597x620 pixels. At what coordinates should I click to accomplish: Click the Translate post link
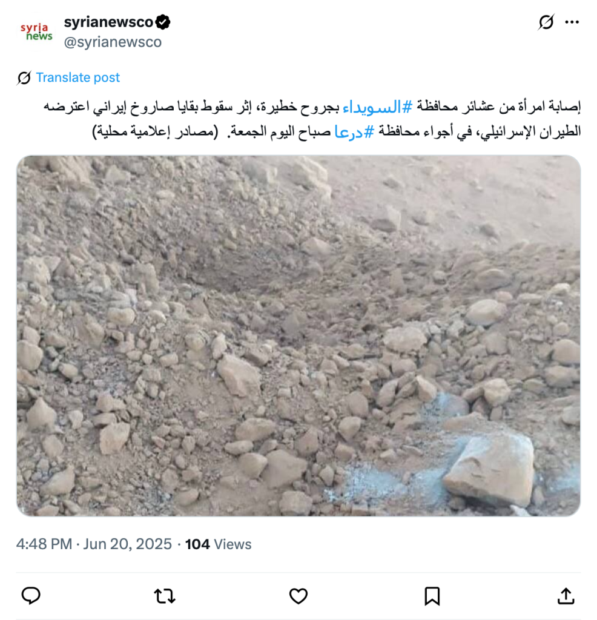coord(78,77)
